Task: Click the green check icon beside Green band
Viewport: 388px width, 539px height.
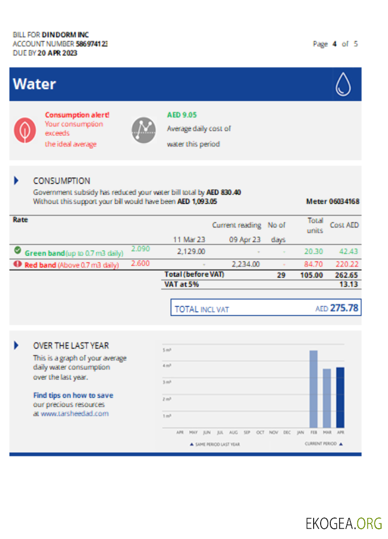Action: coord(18,250)
